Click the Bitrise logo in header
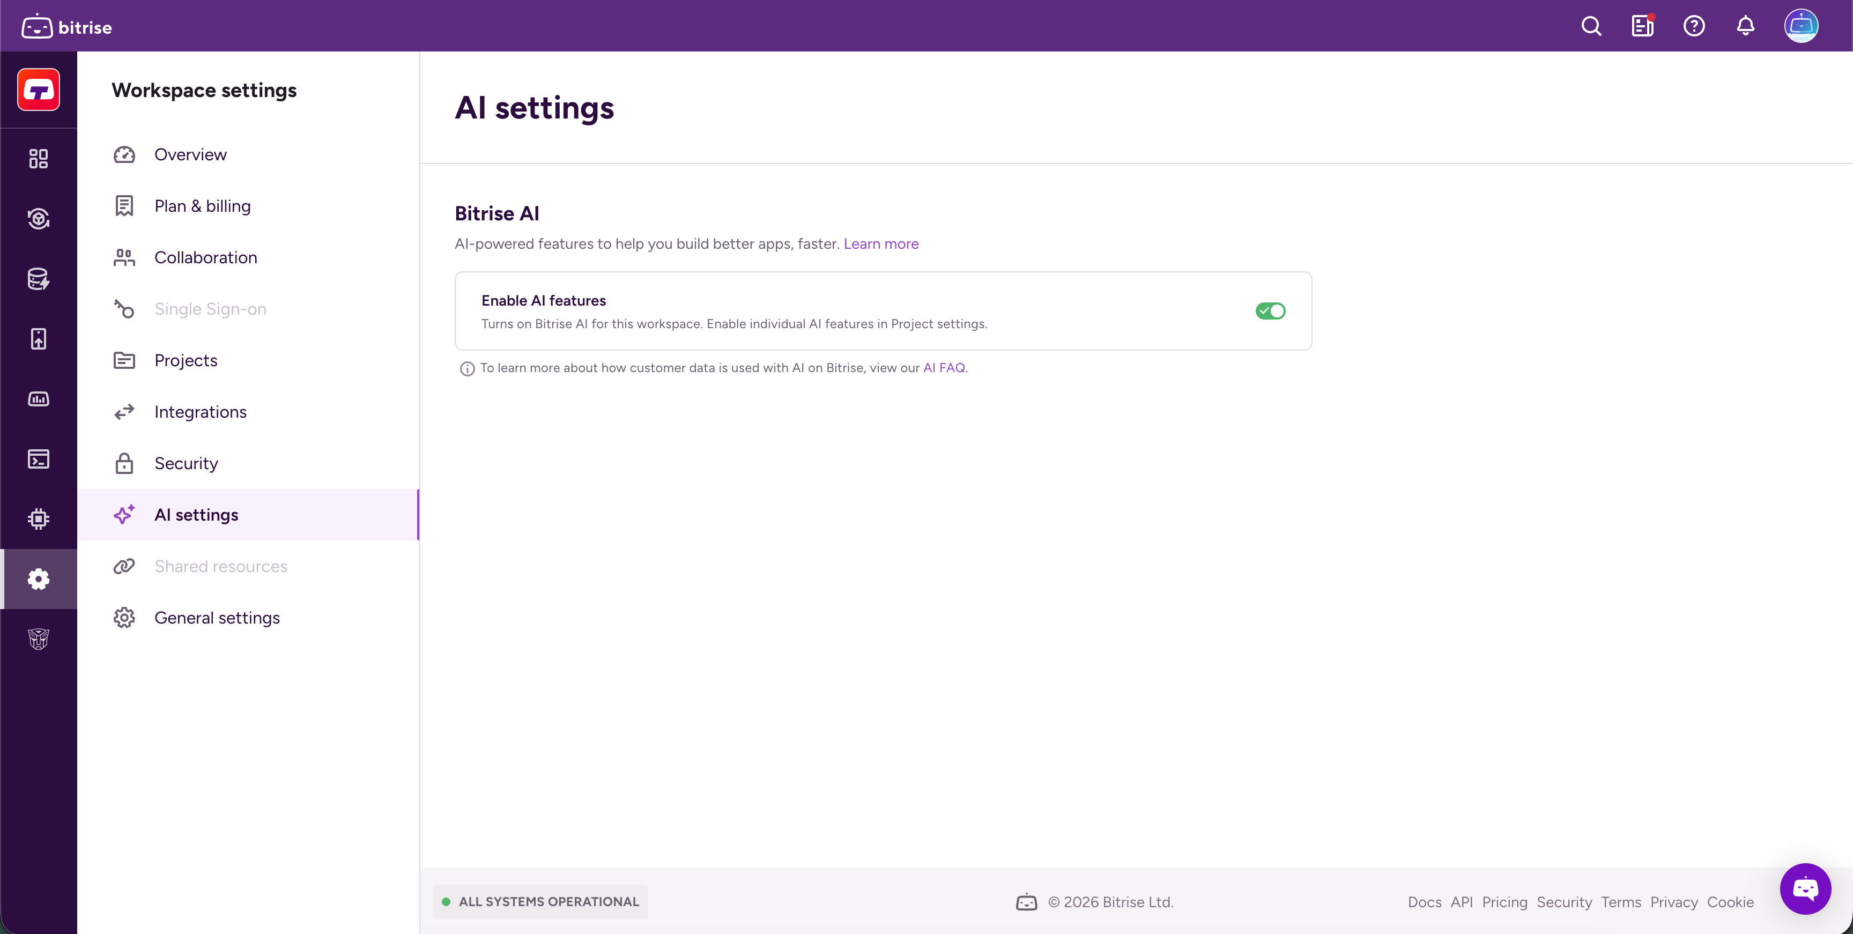The width and height of the screenshot is (1853, 934). [x=67, y=27]
